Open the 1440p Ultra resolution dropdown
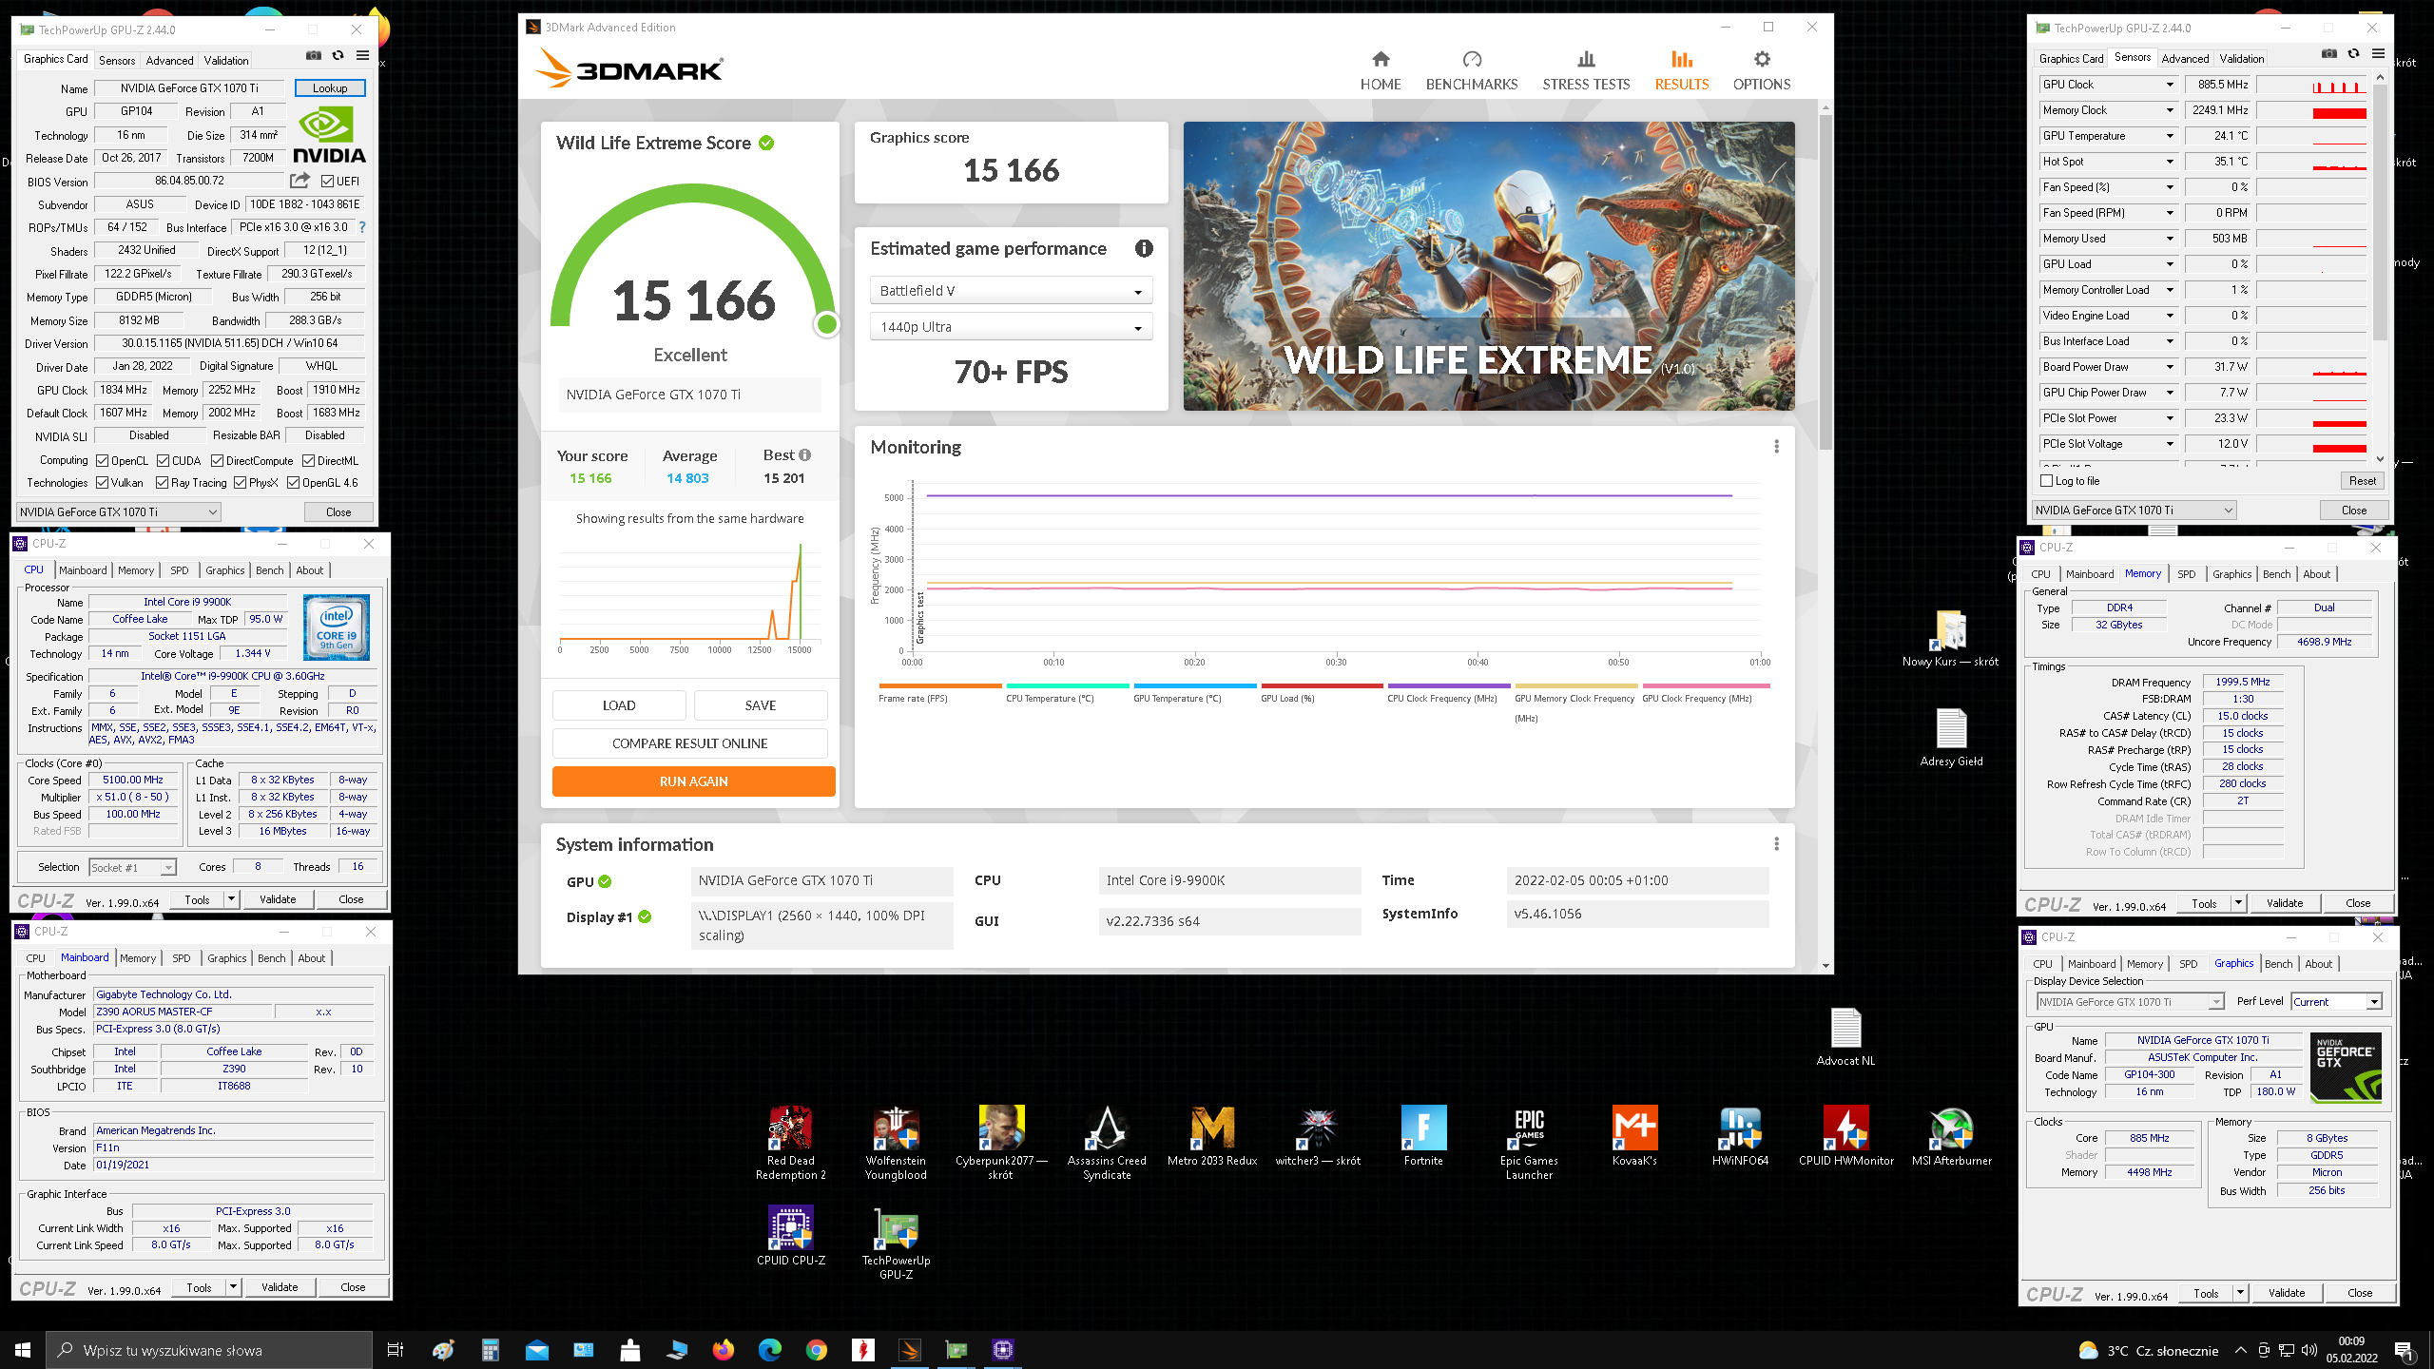Screen dimensions: 2434x1369 click(1011, 327)
